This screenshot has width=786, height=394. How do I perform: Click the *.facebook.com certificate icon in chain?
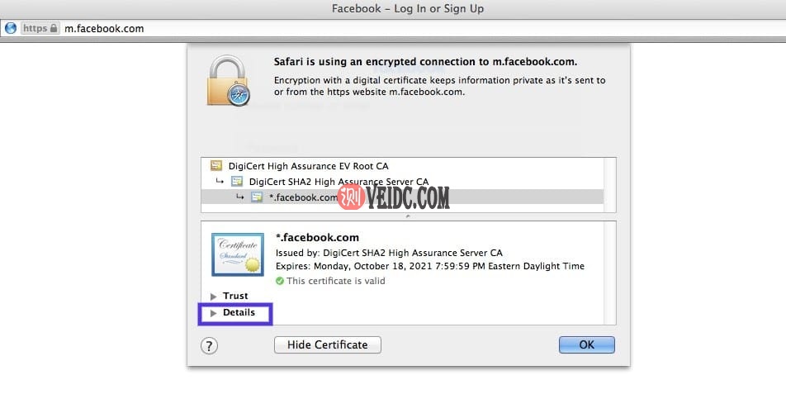pyautogui.click(x=257, y=197)
